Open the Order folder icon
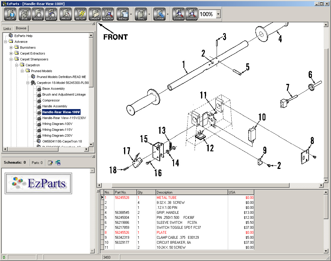This screenshot has width=331, height=261. (95, 14)
